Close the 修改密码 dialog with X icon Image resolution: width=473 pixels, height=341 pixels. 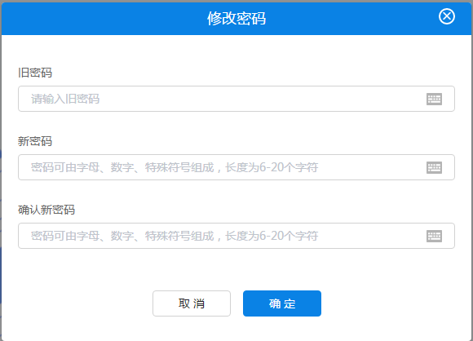(x=446, y=16)
